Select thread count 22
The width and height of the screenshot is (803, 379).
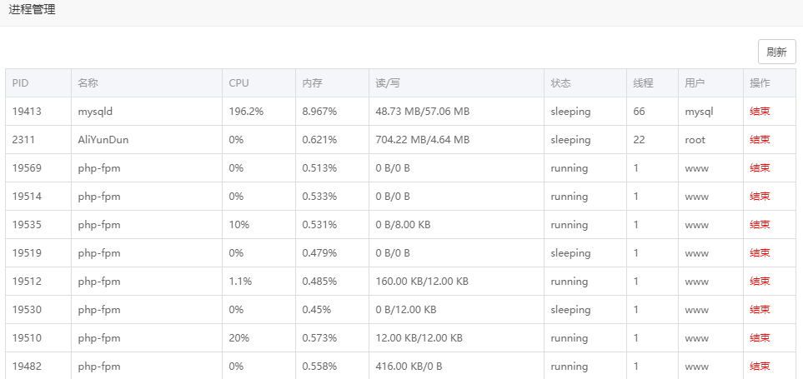coord(639,140)
